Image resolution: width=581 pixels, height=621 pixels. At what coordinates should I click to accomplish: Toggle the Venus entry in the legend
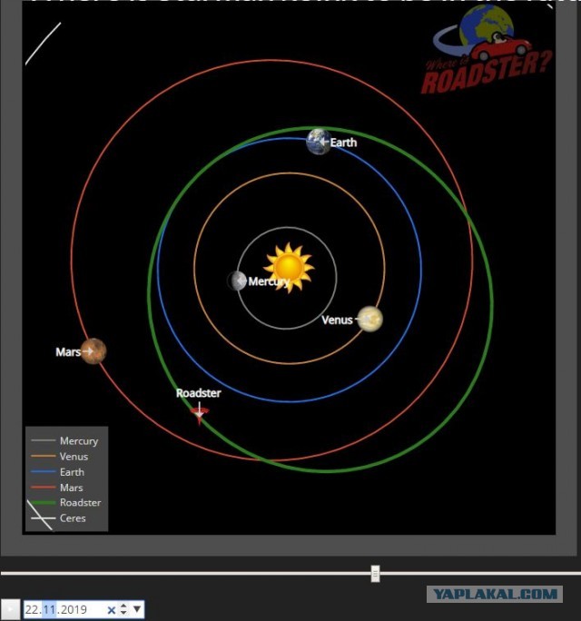pos(59,457)
